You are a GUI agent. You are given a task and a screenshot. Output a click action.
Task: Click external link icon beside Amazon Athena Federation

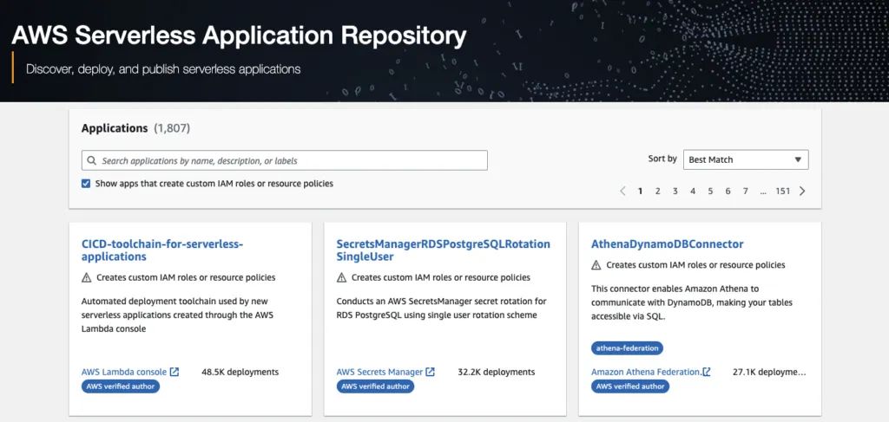pos(707,373)
